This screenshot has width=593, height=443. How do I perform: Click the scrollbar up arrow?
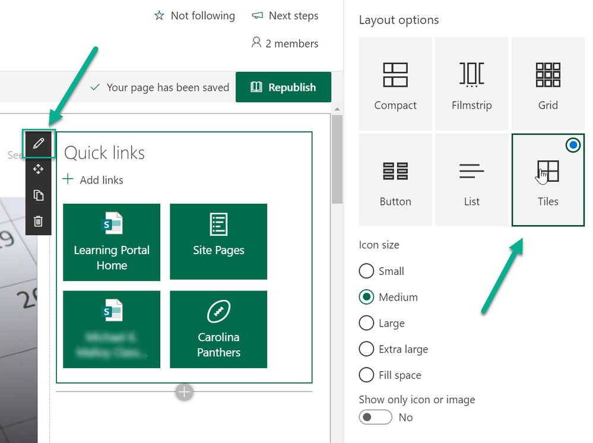(x=337, y=109)
